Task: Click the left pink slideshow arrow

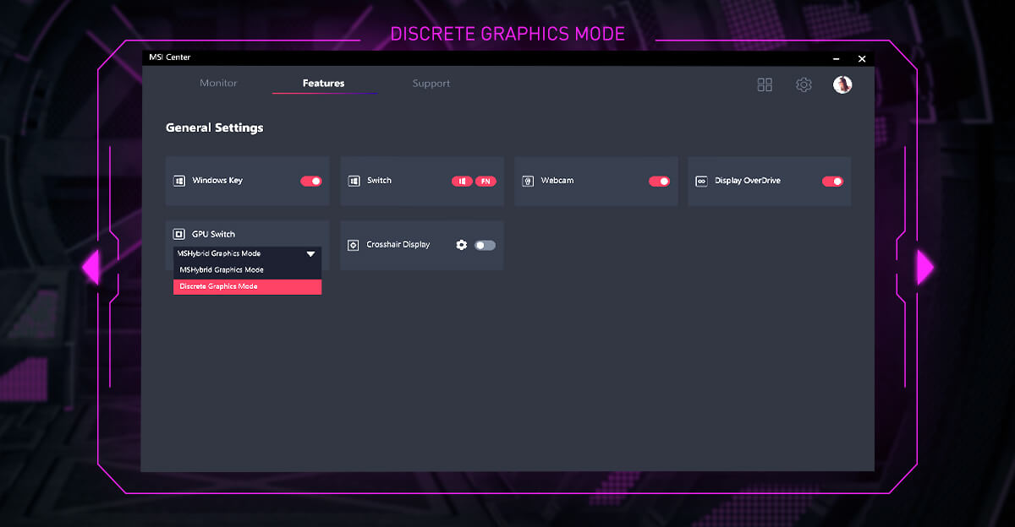Action: click(90, 267)
